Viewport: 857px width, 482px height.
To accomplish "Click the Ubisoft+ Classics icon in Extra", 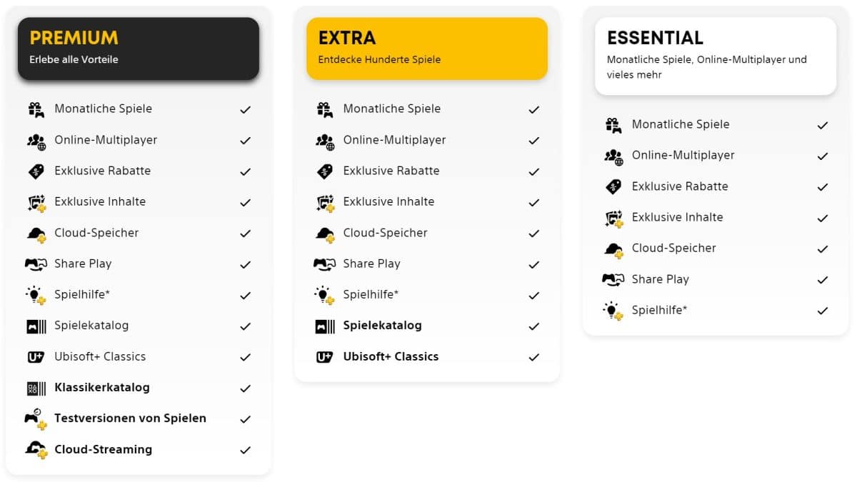I will (324, 357).
